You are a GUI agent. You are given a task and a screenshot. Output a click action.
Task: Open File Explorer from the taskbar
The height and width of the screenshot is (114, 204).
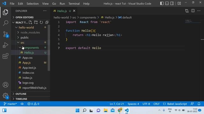click(x=106, y=111)
